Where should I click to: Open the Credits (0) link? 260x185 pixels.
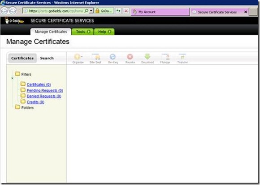tap(35, 102)
